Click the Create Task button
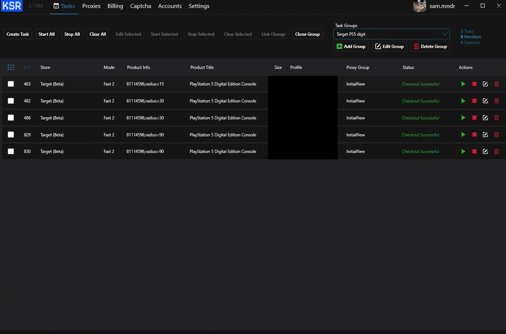Screen dimensions: 506x334 click(18, 34)
